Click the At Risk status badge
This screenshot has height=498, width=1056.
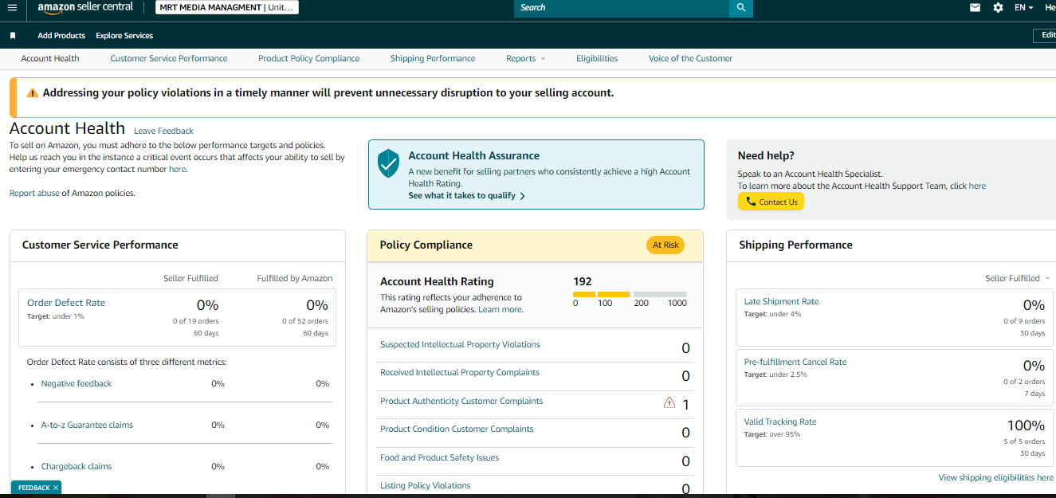(665, 245)
